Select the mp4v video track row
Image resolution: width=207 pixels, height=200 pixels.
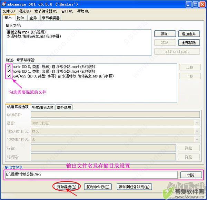[53, 66]
